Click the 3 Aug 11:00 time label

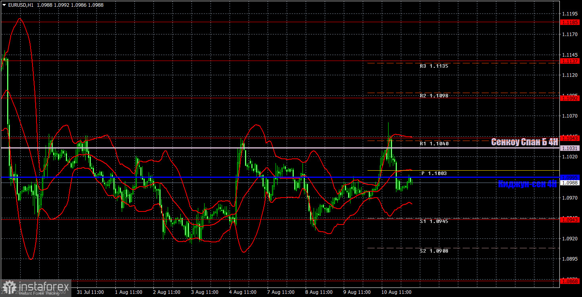[x=205, y=292]
